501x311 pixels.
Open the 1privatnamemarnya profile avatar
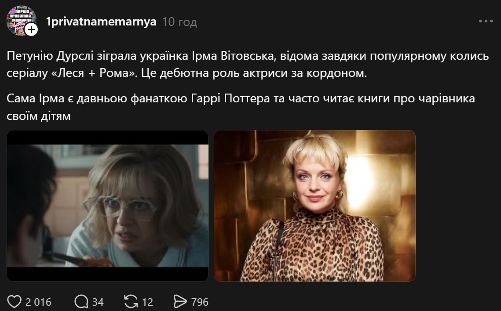click(x=21, y=20)
